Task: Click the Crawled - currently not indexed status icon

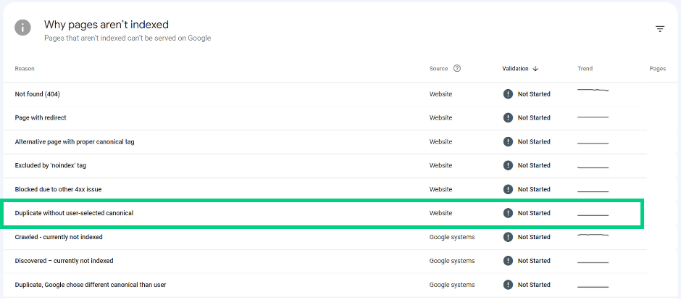Action: point(508,237)
